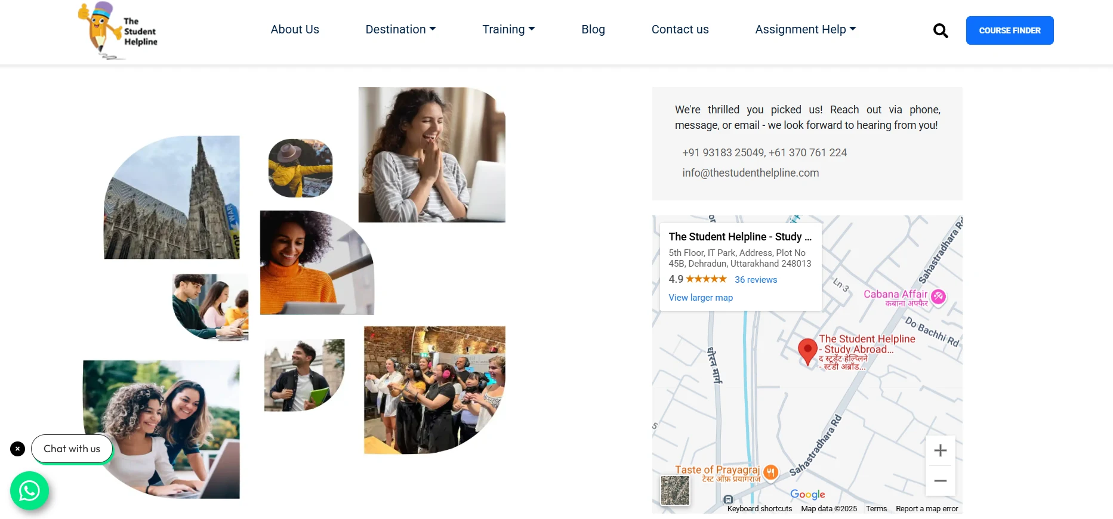Select the Cabana Affair map marker
The image size is (1113, 519).
coord(939,296)
